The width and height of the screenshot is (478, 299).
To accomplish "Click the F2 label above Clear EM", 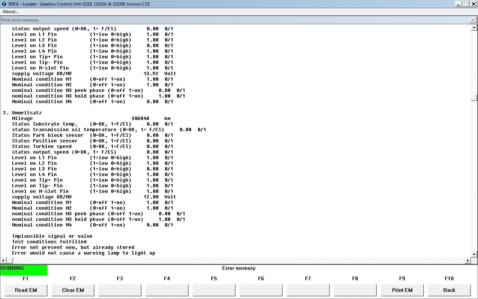I will 73,278.
